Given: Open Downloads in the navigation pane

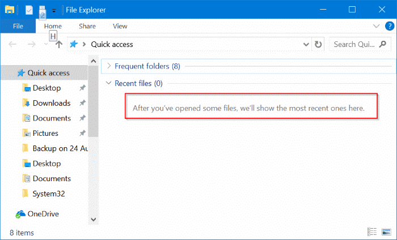Looking at the screenshot, I should (x=52, y=103).
